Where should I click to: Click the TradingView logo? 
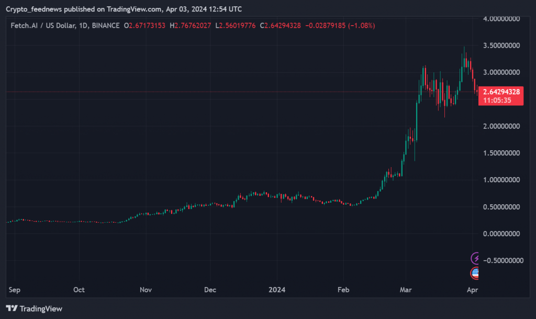[34, 309]
